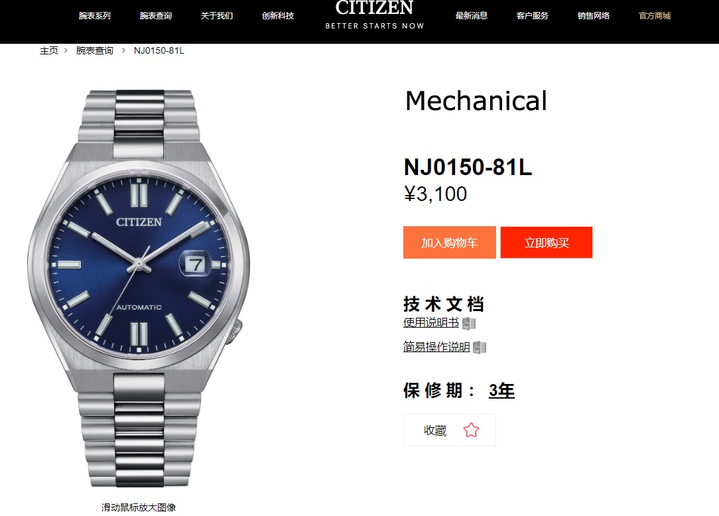Click the PDF icon beside 简易操作说明
The width and height of the screenshot is (719, 516).
point(480,348)
